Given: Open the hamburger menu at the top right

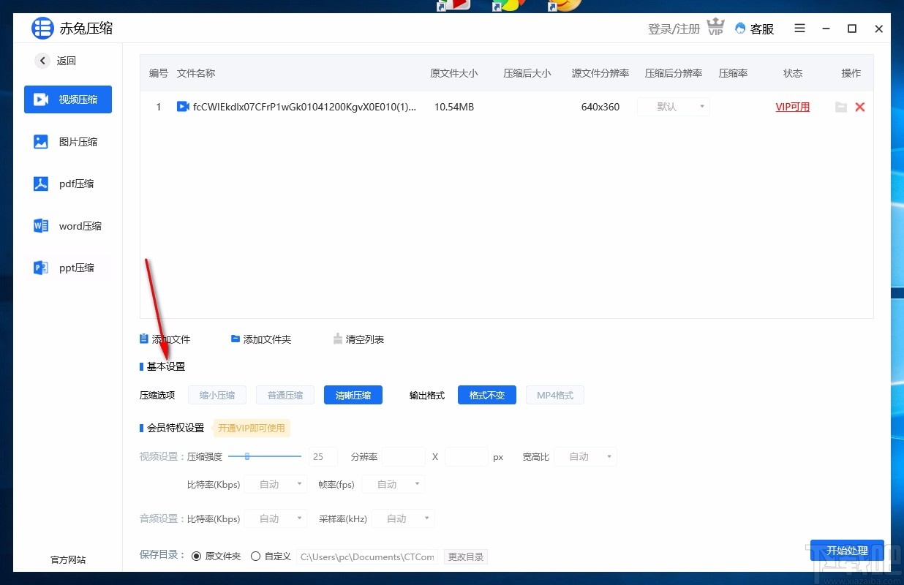Looking at the screenshot, I should 799,29.
